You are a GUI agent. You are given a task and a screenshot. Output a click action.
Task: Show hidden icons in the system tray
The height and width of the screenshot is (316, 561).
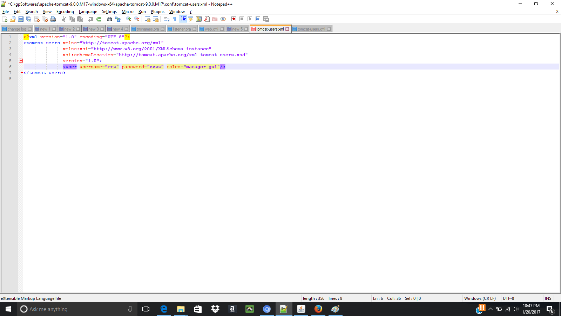pos(491,309)
